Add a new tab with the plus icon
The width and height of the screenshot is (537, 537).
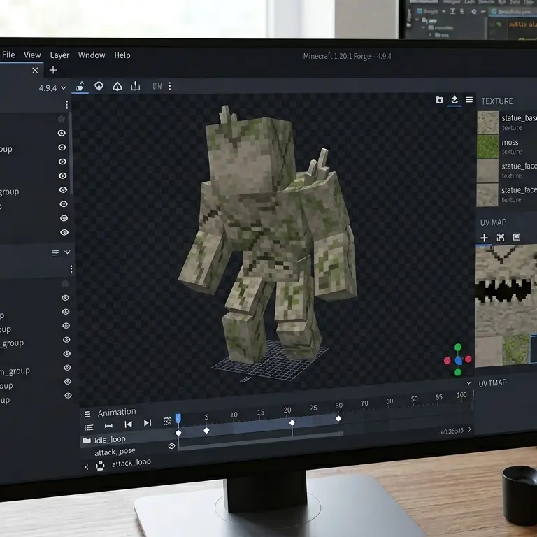53,70
